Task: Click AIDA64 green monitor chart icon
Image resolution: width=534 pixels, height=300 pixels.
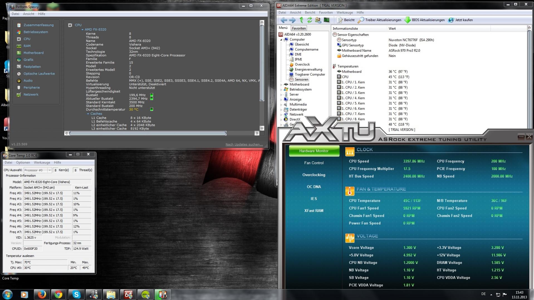Action: click(327, 20)
